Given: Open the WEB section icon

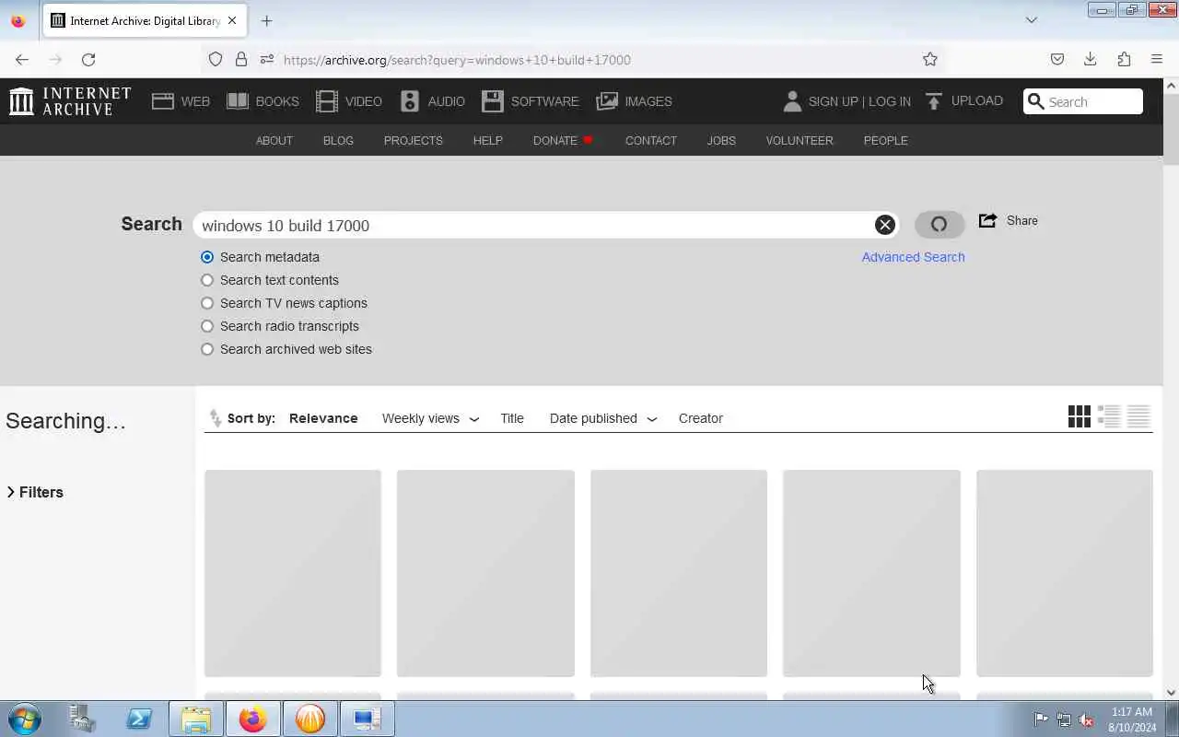Looking at the screenshot, I should tap(163, 101).
